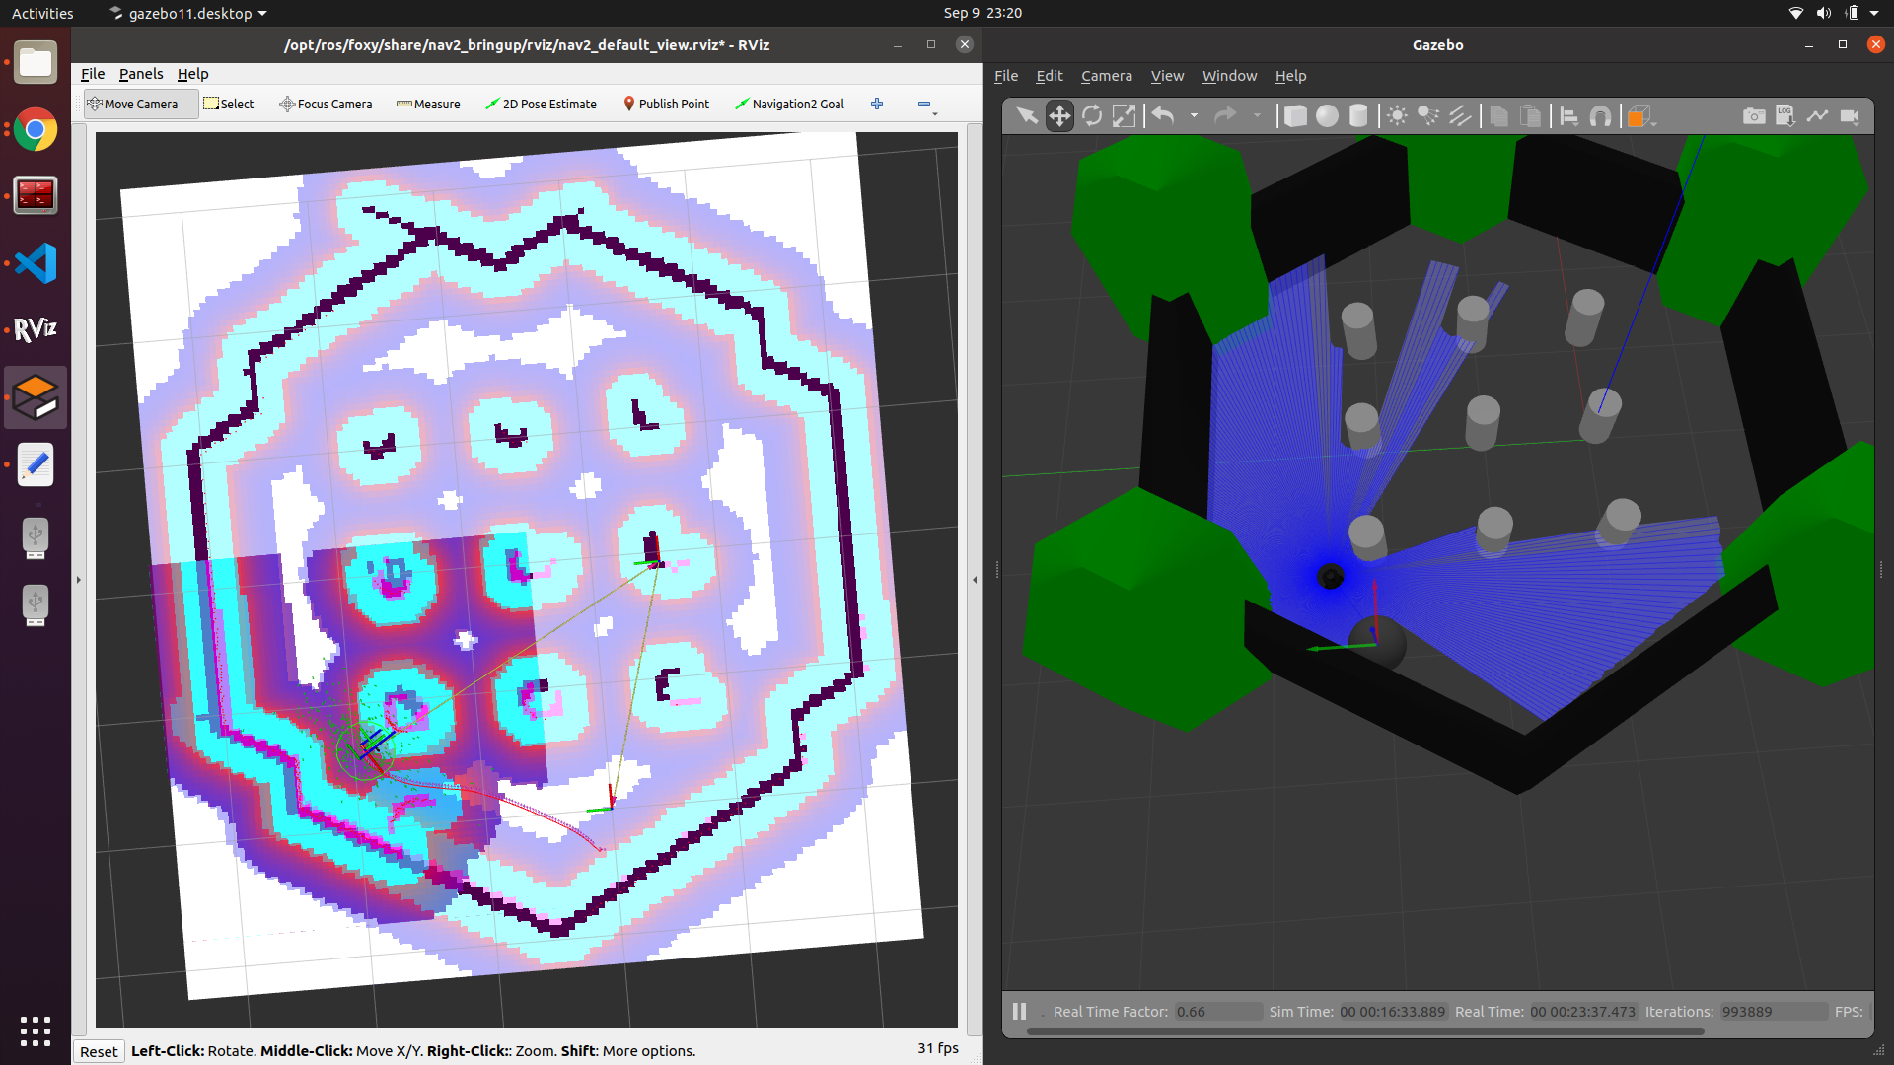Insert a sphere shape in Gazebo
The image size is (1894, 1065).
(x=1328, y=116)
